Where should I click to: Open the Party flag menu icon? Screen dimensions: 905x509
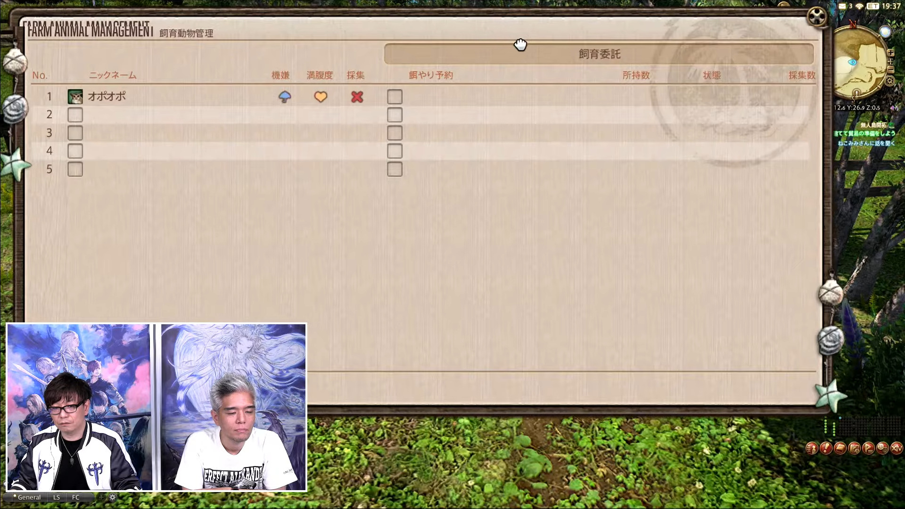point(868,448)
